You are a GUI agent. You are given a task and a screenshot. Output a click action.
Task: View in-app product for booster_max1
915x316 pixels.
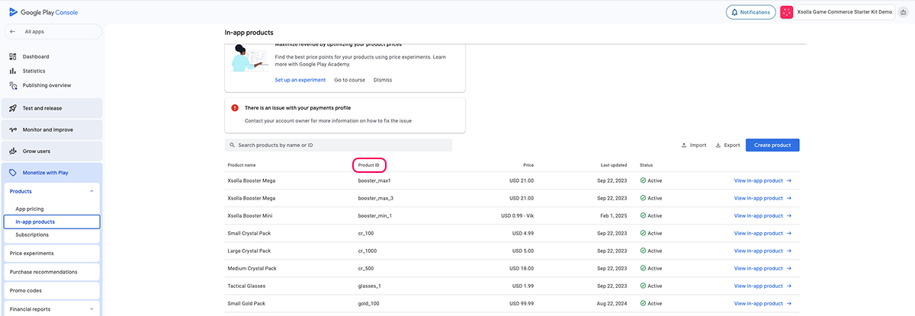click(762, 180)
